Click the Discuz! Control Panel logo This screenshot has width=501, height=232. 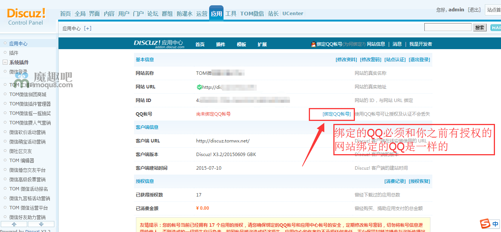tap(26, 17)
